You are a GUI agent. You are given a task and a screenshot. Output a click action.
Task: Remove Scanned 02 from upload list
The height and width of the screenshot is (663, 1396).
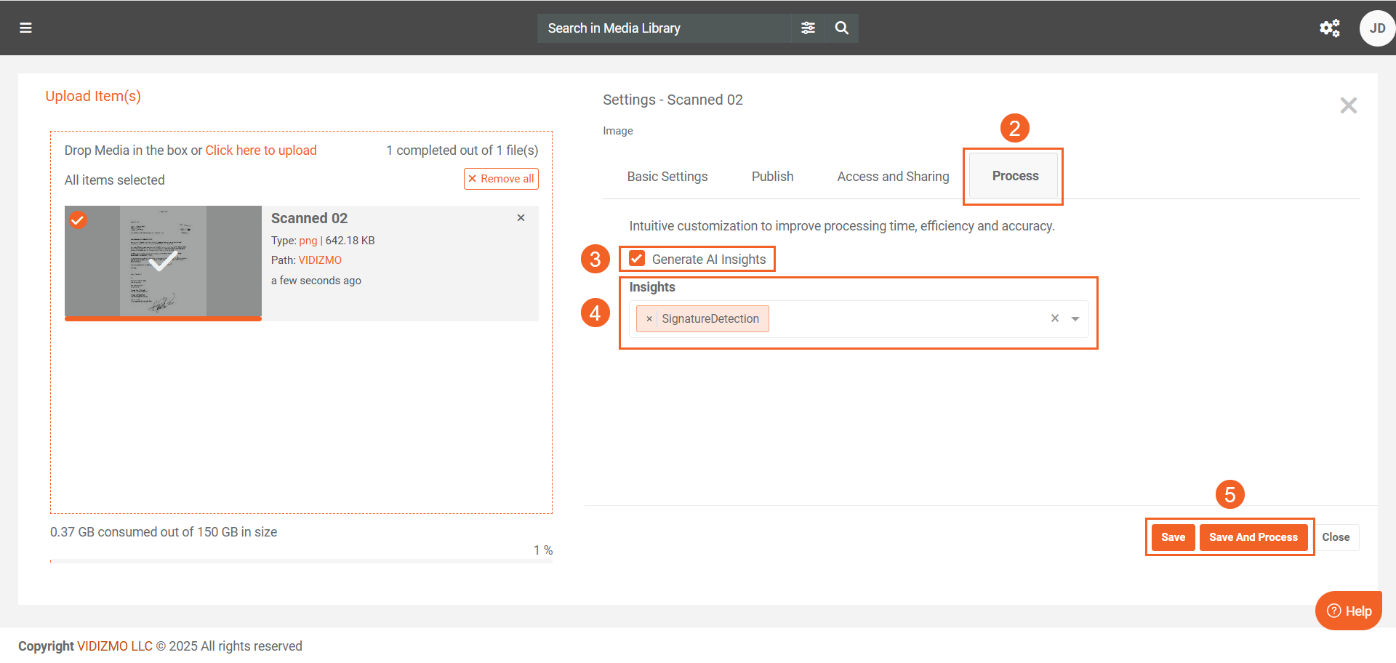point(521,217)
